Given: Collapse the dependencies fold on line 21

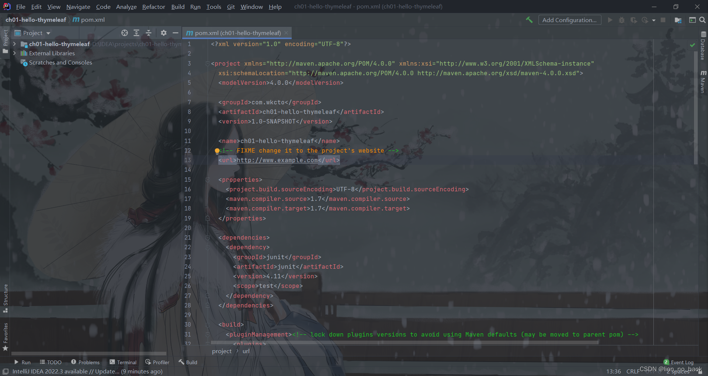Looking at the screenshot, I should [x=208, y=238].
